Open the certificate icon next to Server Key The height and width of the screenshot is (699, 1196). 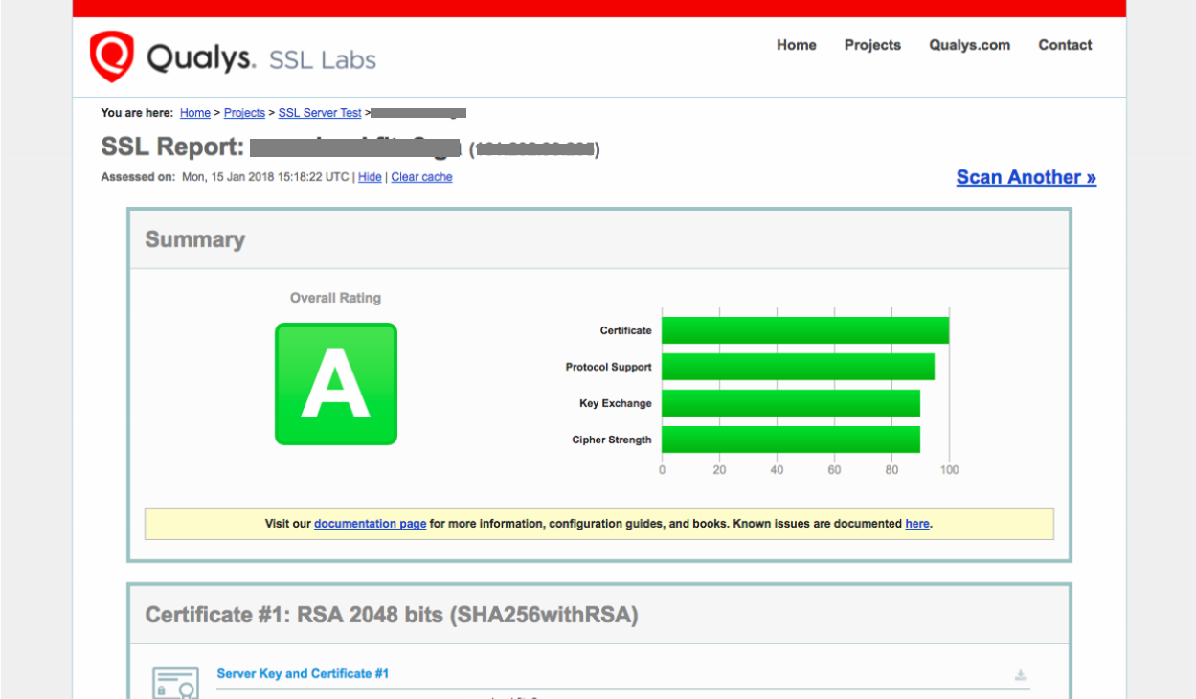click(175, 682)
